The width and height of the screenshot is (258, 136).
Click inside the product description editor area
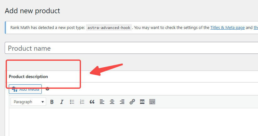pyautogui.click(x=133, y=122)
